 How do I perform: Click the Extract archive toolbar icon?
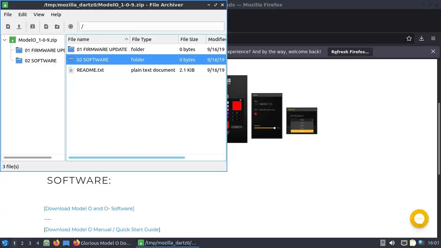(33, 26)
